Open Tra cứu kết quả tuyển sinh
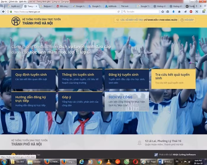207x165 pixels. (x=173, y=79)
